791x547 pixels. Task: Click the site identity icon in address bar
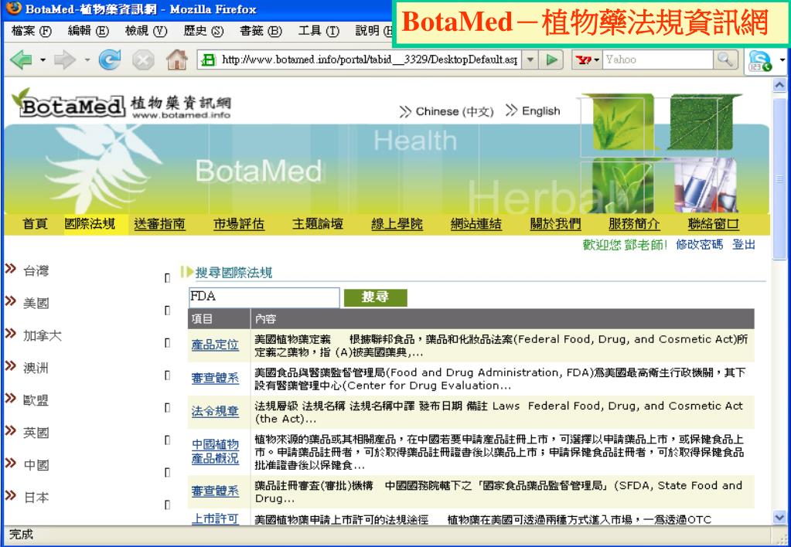click(208, 60)
